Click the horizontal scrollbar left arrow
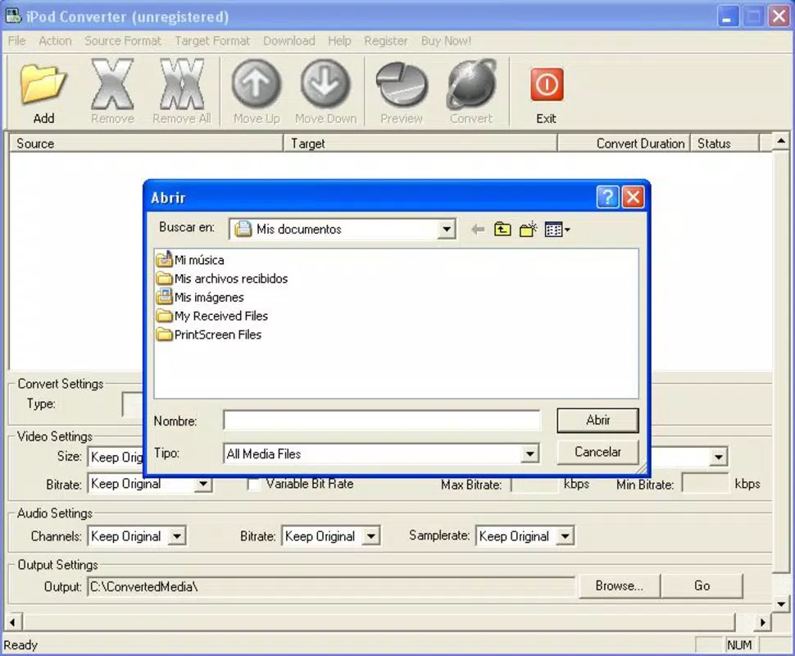Screen dimensions: 795x656 coord(12,622)
